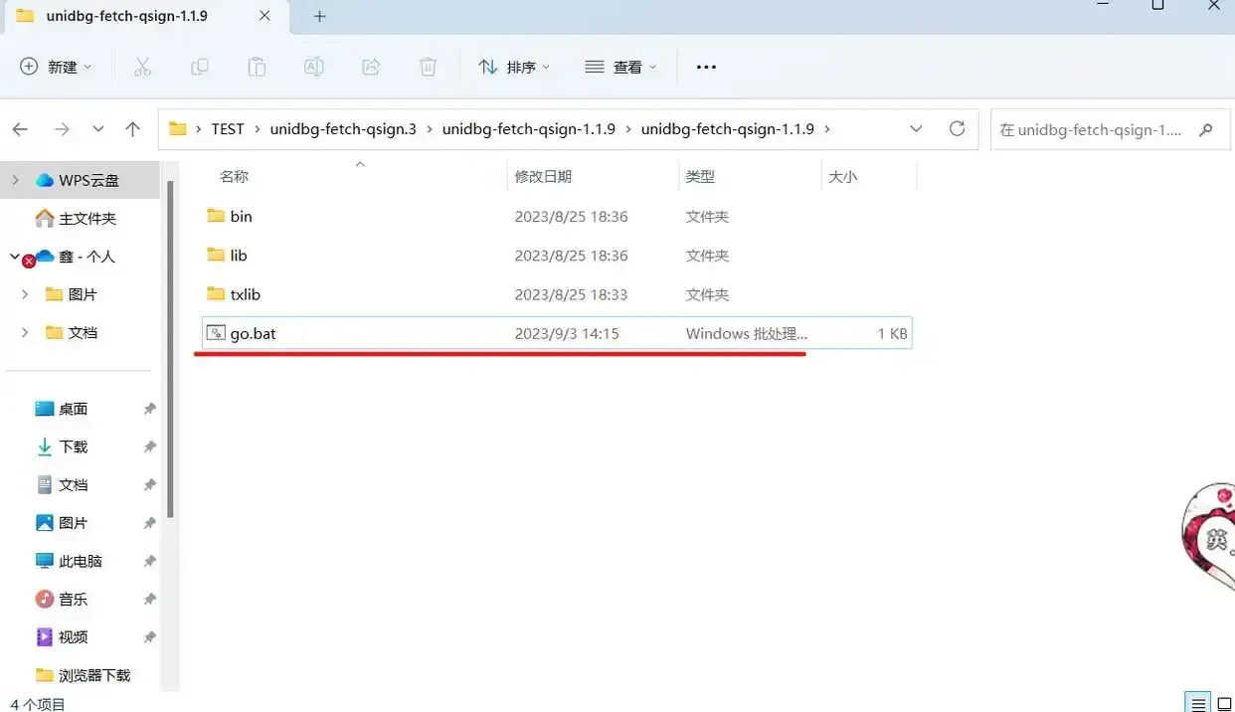Expand the WPS云盘 tree node

tap(15, 180)
